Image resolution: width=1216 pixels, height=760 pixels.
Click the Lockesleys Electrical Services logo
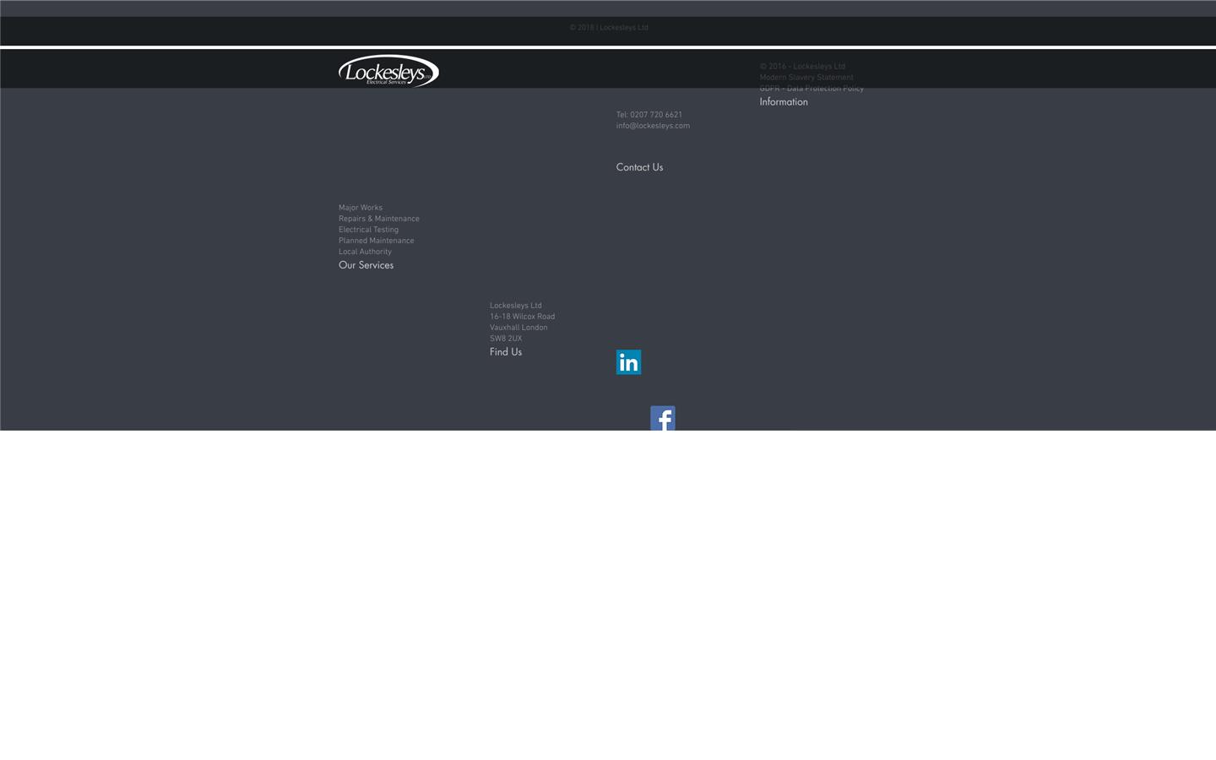(x=388, y=71)
